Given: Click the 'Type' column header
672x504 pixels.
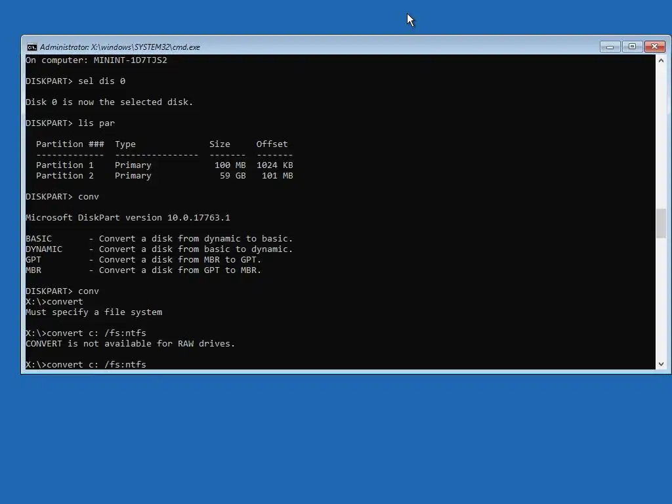Looking at the screenshot, I should [125, 144].
